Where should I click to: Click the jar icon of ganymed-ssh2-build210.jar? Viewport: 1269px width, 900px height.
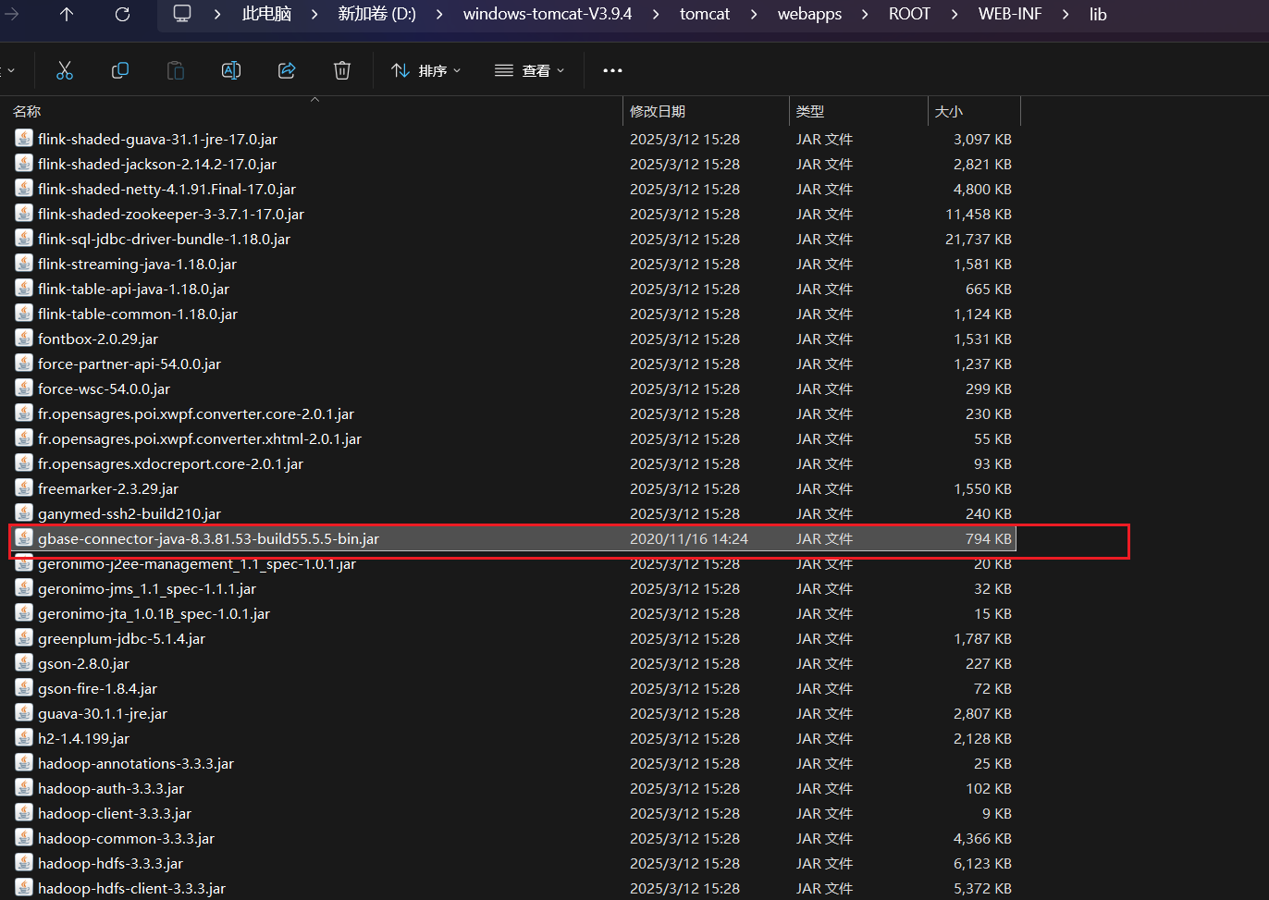tap(24, 513)
